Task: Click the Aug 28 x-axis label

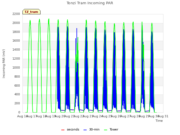Action: pos(135,116)
